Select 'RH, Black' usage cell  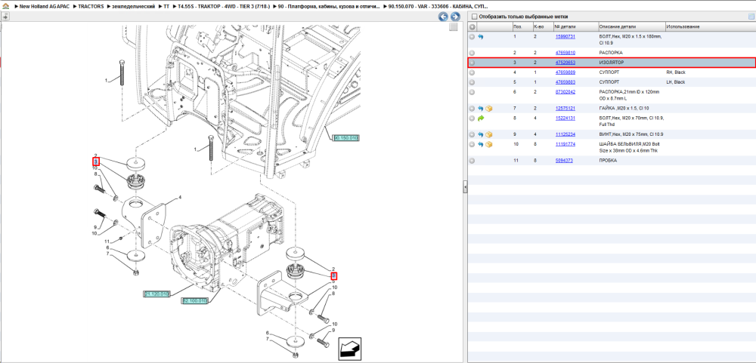coord(676,72)
